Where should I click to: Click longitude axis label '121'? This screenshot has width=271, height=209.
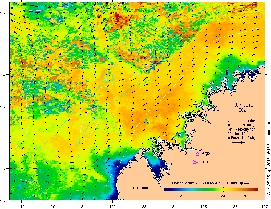click(x=82, y=207)
